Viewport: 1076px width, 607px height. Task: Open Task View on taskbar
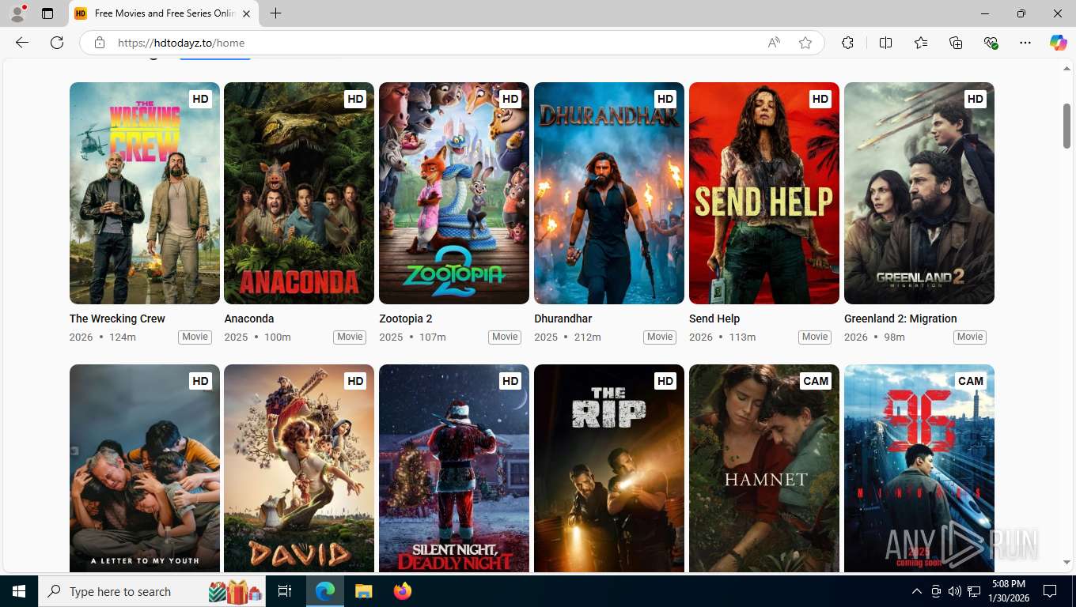(285, 591)
